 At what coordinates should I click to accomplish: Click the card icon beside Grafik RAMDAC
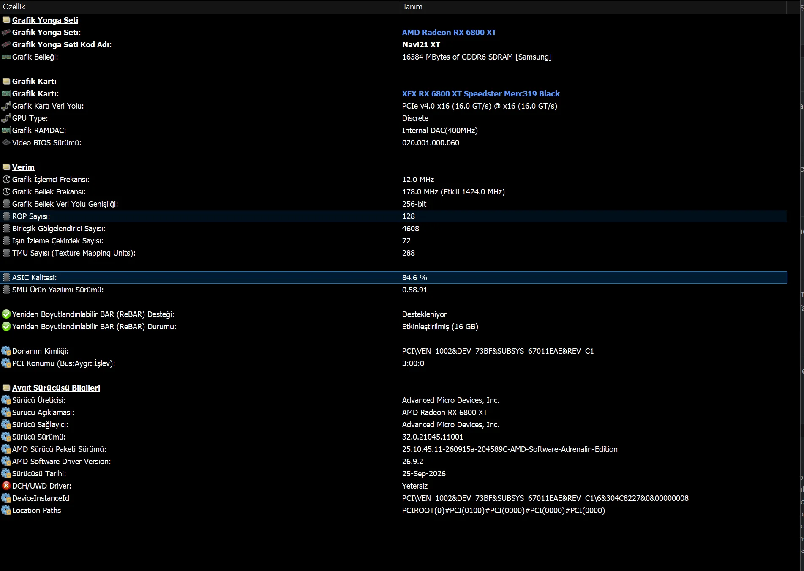(x=6, y=130)
